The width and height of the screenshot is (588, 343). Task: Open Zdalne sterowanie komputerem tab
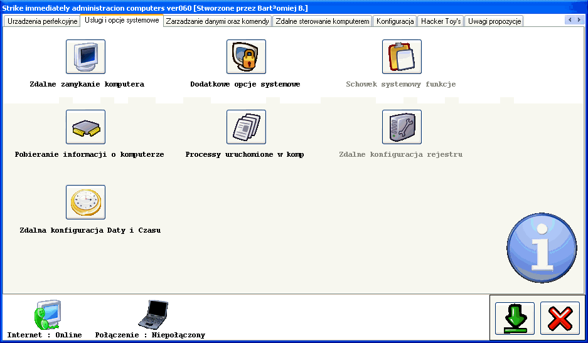point(323,21)
